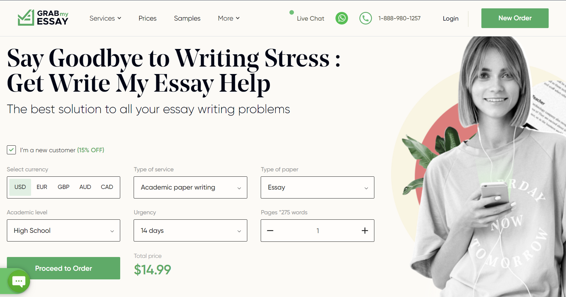The height and width of the screenshot is (297, 566).
Task: Click the New Order button
Action: coord(515,18)
